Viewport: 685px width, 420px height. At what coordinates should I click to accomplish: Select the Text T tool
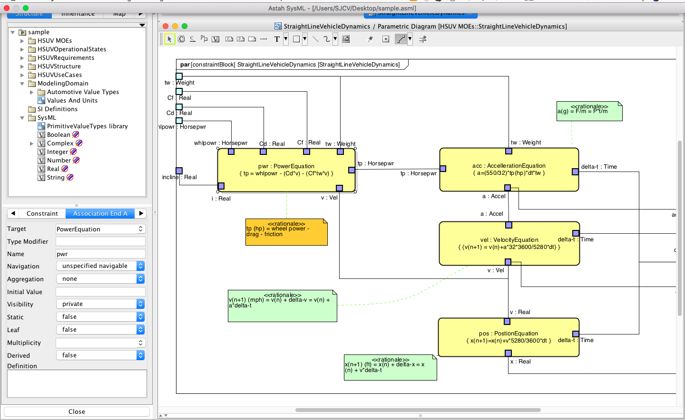click(x=277, y=39)
